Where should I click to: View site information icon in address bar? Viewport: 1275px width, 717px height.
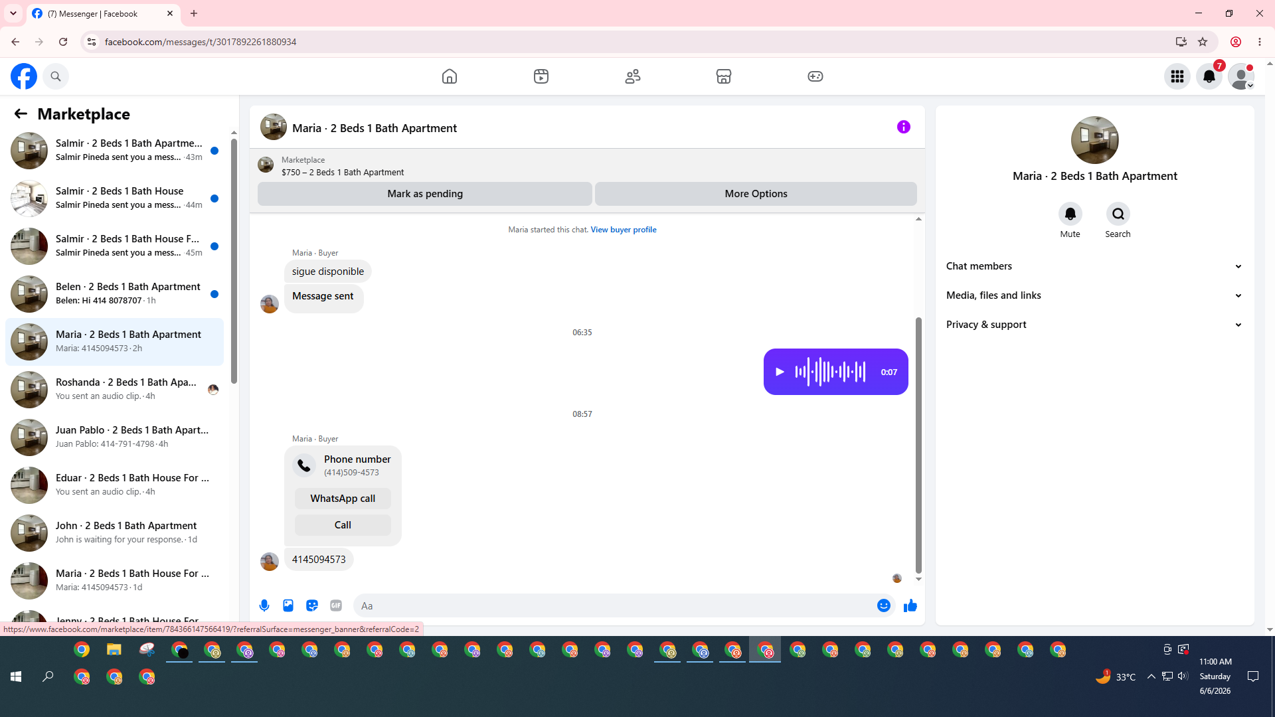(x=92, y=42)
